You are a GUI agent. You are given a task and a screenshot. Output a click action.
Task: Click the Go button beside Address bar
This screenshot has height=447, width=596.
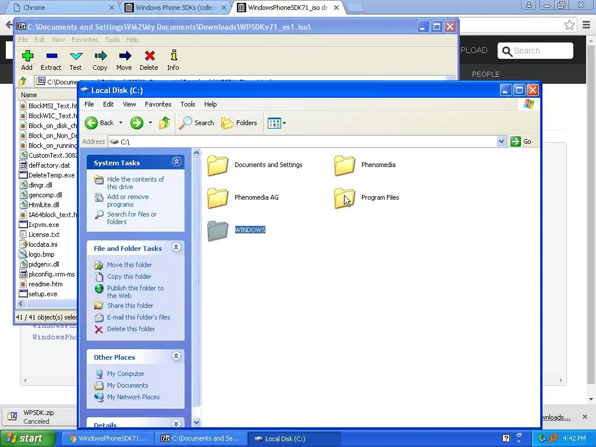pyautogui.click(x=521, y=141)
